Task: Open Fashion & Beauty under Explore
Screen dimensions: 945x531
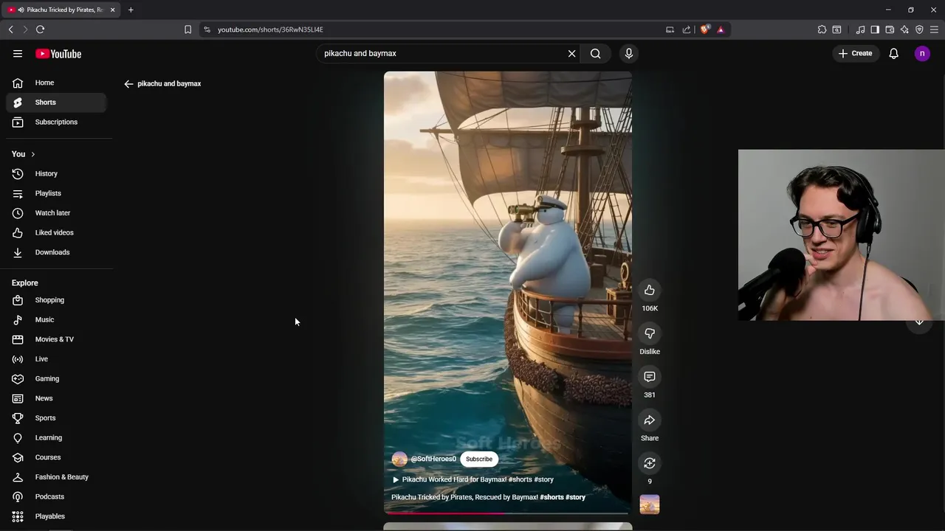Action: click(x=56, y=477)
